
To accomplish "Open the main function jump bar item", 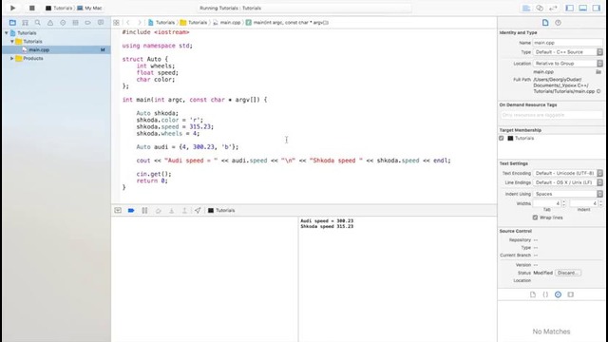I will pos(287,23).
